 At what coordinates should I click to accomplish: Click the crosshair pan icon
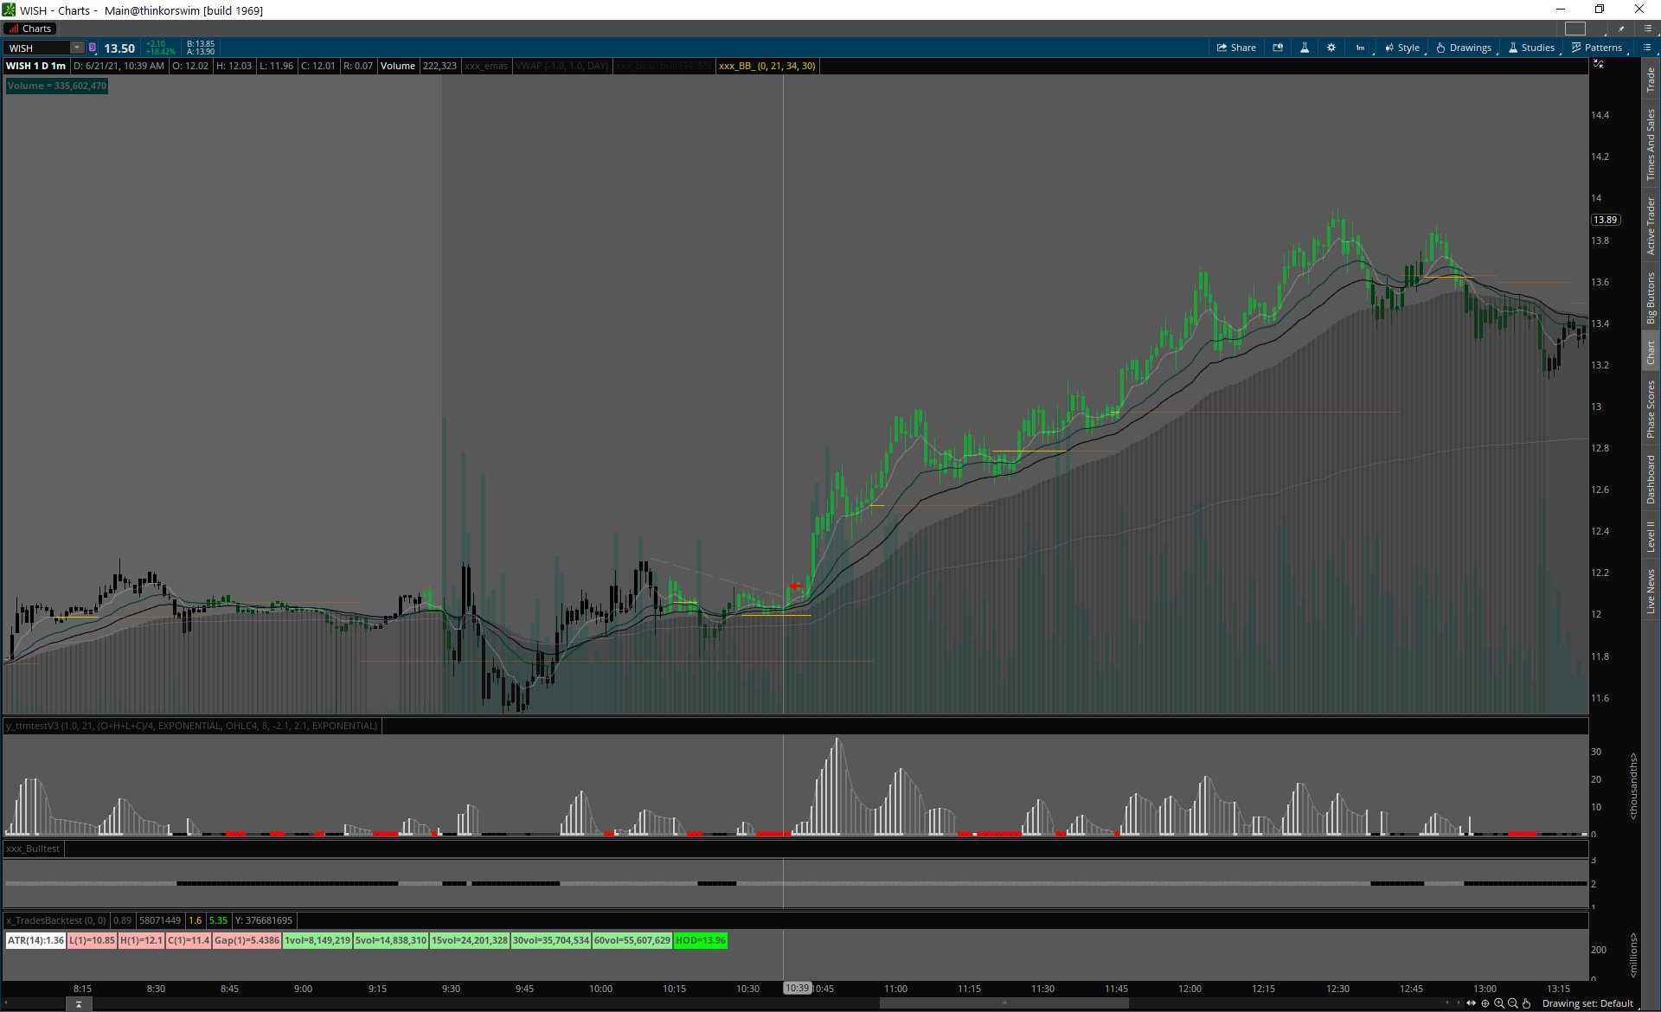click(1485, 1003)
